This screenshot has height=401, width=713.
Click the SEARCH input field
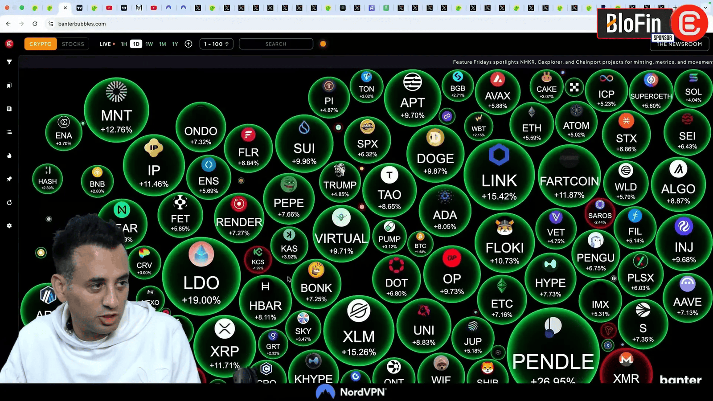(x=276, y=44)
